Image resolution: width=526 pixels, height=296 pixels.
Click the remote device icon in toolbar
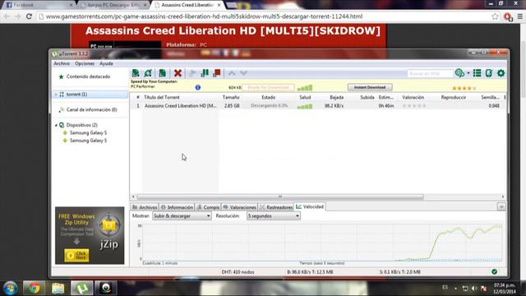(489, 73)
